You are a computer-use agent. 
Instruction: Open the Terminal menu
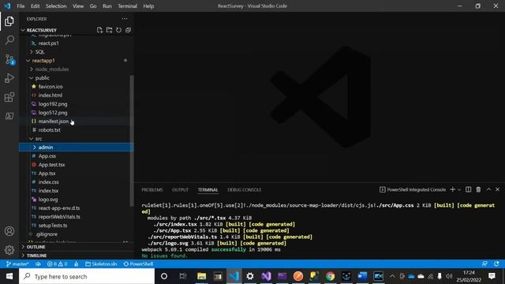click(127, 6)
